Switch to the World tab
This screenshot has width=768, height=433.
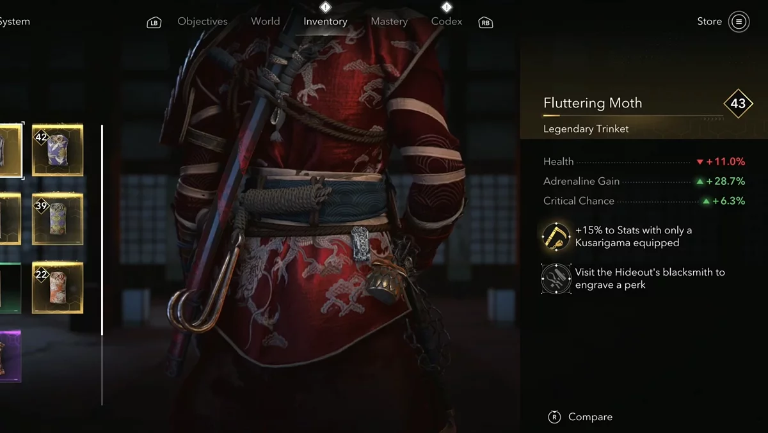tap(265, 22)
